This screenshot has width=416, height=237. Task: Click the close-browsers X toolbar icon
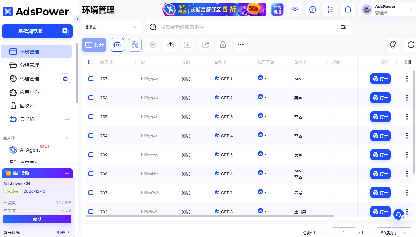coord(153,45)
